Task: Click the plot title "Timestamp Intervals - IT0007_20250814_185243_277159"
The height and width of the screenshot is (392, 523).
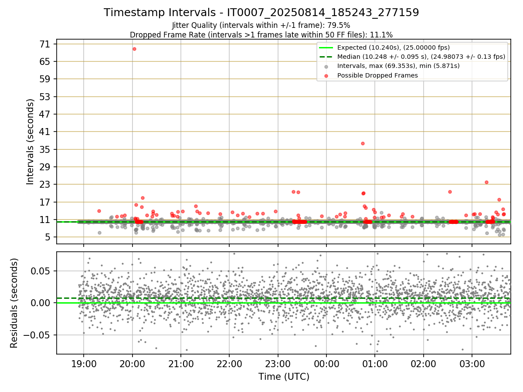Action: (261, 13)
